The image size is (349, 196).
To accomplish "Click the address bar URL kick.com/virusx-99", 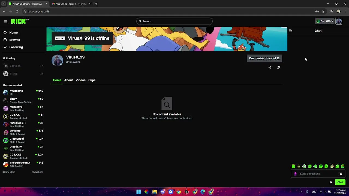I will pos(39,11).
